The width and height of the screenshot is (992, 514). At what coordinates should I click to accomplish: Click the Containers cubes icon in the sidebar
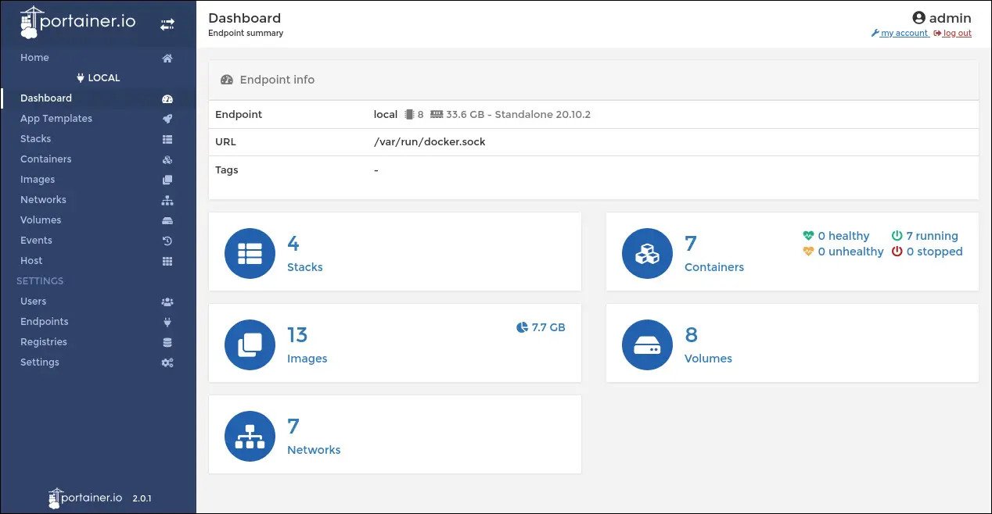point(167,159)
